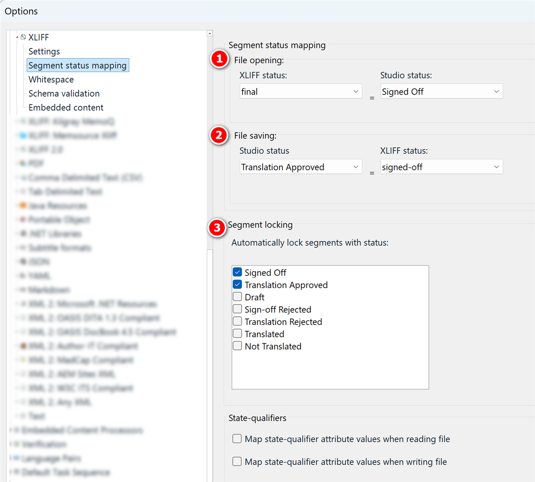Screen dimensions: 535x482
Task: Collapse the XLIFF tree node
Action: tap(16, 37)
